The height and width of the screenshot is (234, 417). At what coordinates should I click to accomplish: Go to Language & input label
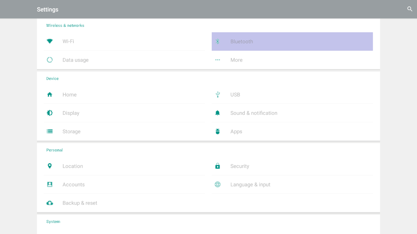pyautogui.click(x=250, y=185)
